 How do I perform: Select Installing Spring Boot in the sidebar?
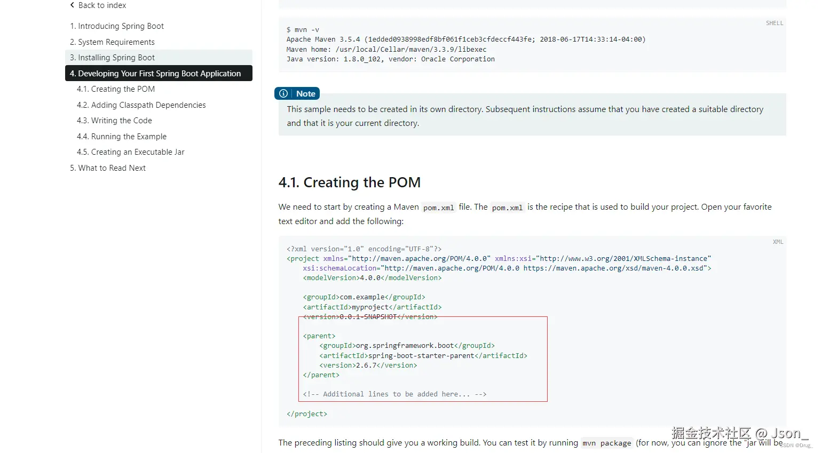[x=159, y=58]
